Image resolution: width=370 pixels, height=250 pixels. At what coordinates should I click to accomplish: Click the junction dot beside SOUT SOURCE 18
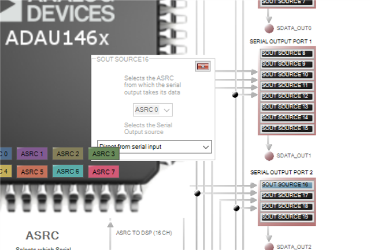[236, 208]
